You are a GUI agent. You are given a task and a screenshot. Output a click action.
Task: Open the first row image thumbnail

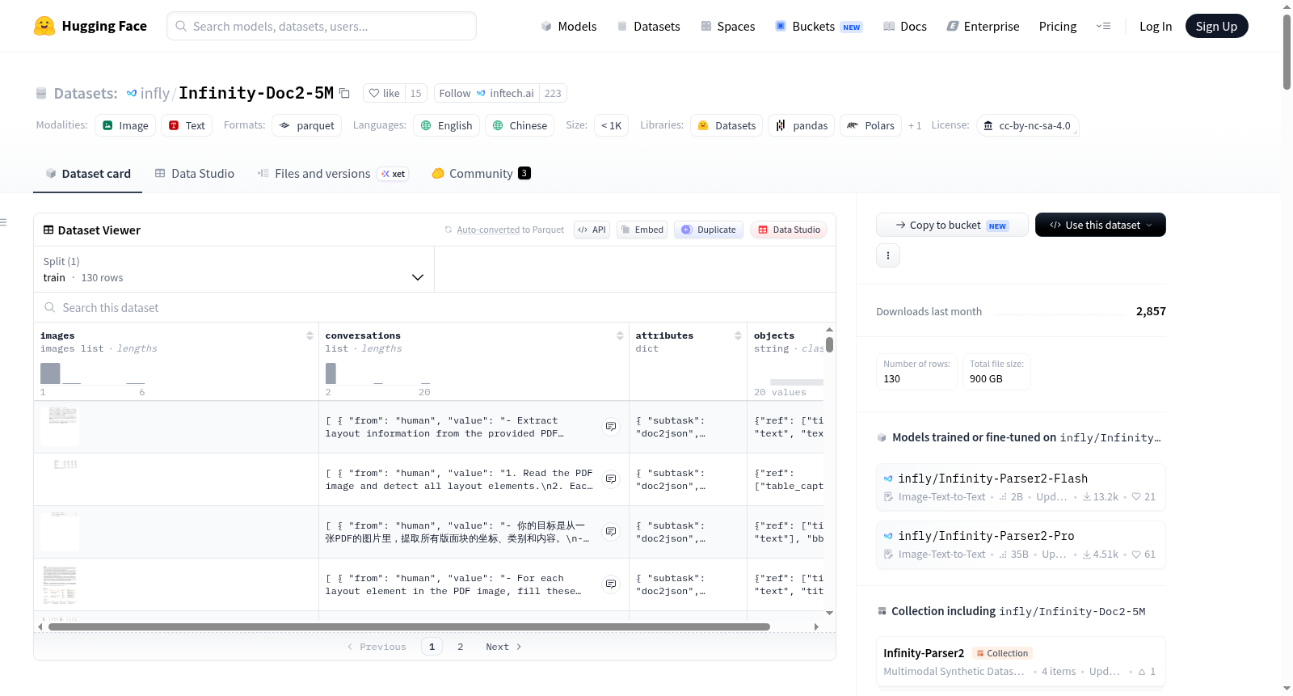tap(61, 426)
